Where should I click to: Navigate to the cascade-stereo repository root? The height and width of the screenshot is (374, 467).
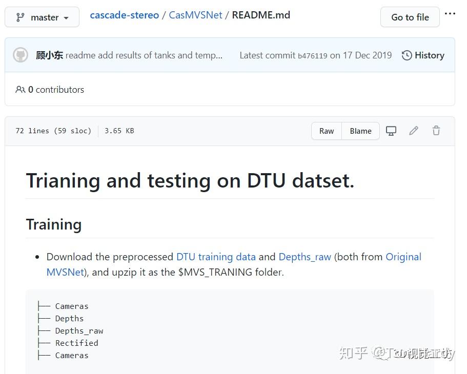[125, 15]
